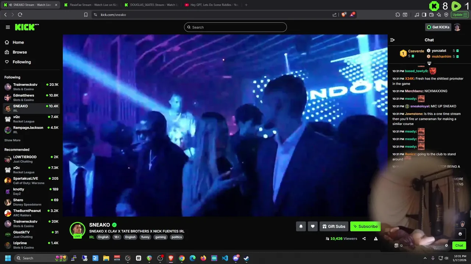Go back in browser history
Screen dimensions: 471x264
coord(5,15)
